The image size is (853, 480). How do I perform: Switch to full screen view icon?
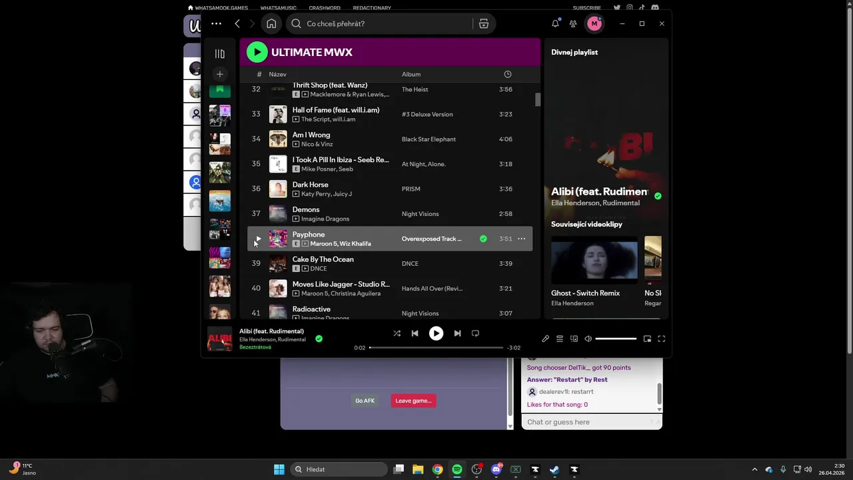coord(662,339)
